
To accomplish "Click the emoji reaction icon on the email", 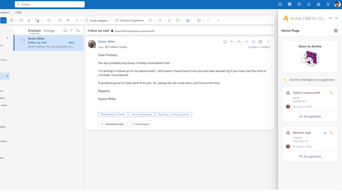I will tap(225, 42).
